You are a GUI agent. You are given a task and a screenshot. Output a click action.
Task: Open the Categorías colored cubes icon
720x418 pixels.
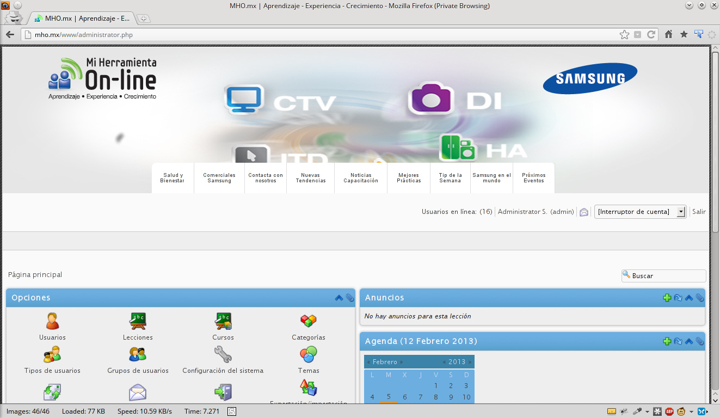pos(309,321)
